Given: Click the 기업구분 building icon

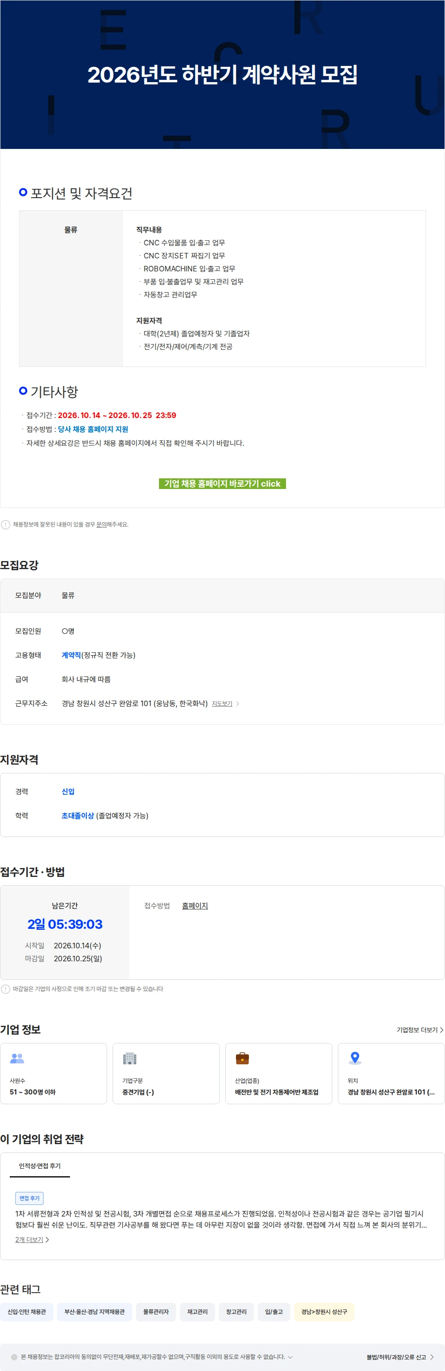Looking at the screenshot, I should coord(130,1058).
